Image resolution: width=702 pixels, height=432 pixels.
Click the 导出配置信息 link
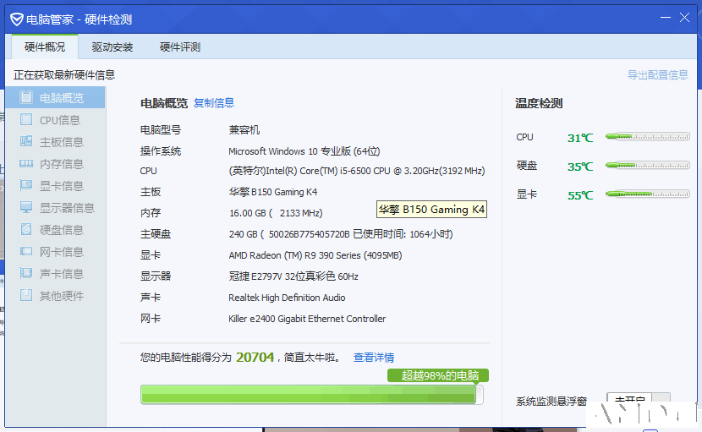click(x=658, y=74)
